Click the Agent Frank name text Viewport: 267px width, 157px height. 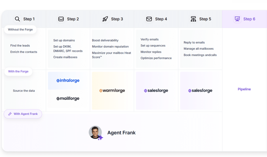[x=121, y=133]
